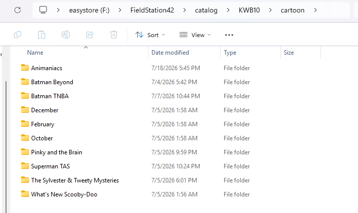Select The Sylvester & Tweety Mysteries name

pos(75,180)
